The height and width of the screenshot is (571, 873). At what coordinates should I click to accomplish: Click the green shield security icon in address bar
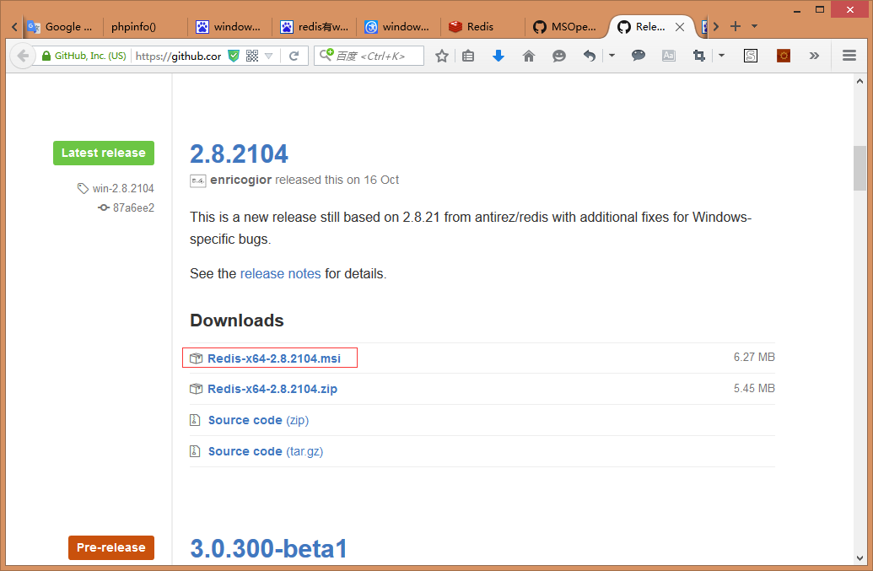[x=234, y=56]
